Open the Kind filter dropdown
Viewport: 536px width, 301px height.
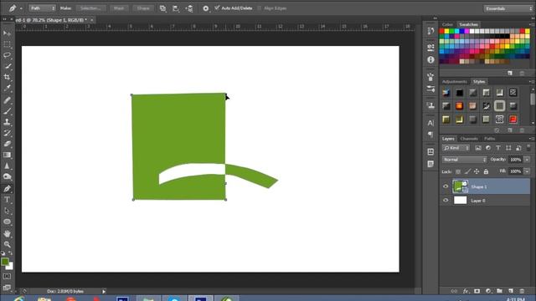tap(456, 148)
